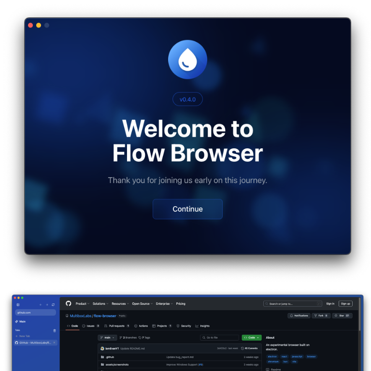Viewport: 371px width, 371px height.
Task: Switch to the Security tab
Action: click(184, 326)
